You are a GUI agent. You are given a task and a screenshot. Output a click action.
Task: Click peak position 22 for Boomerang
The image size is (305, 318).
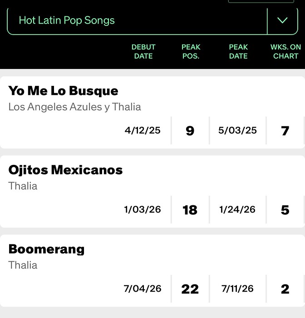pyautogui.click(x=190, y=289)
